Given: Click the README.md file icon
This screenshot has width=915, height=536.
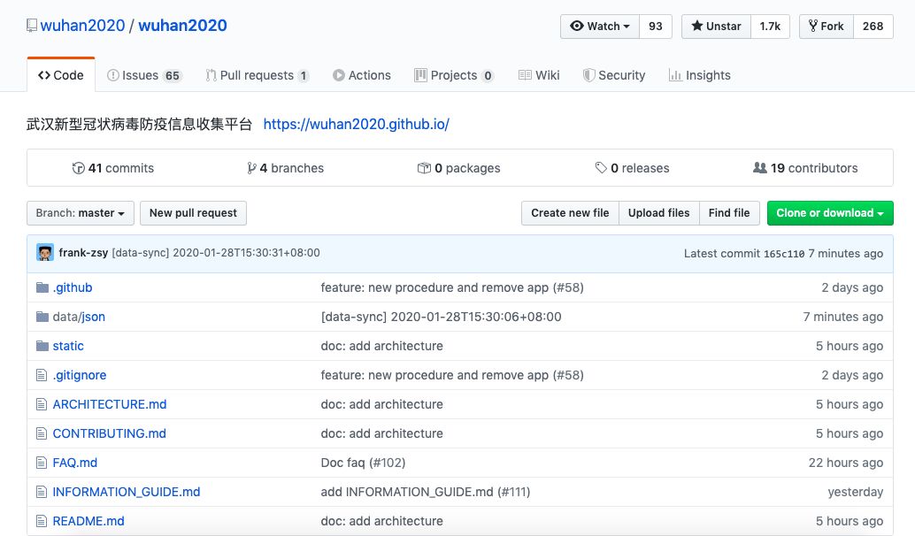Looking at the screenshot, I should 41,521.
